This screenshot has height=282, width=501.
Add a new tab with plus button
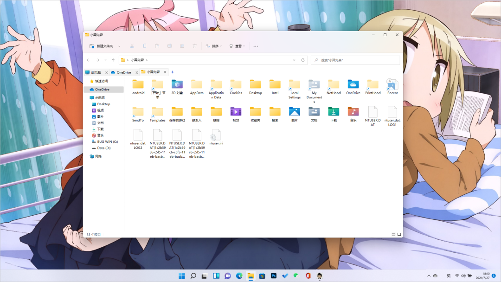point(173,72)
